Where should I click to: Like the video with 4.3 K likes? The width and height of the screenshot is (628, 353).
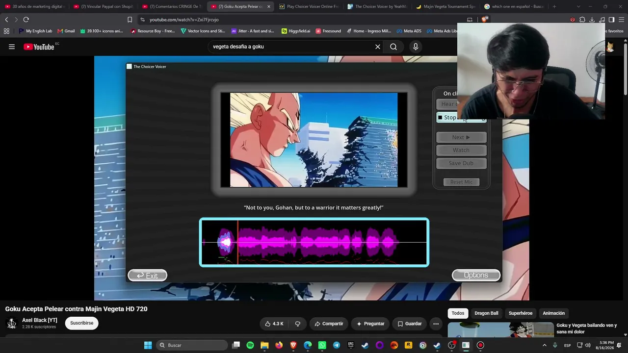[x=274, y=324]
